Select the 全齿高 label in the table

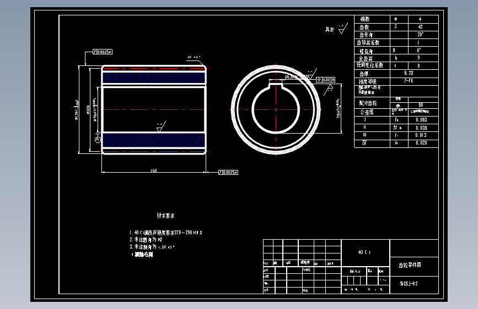point(366,58)
